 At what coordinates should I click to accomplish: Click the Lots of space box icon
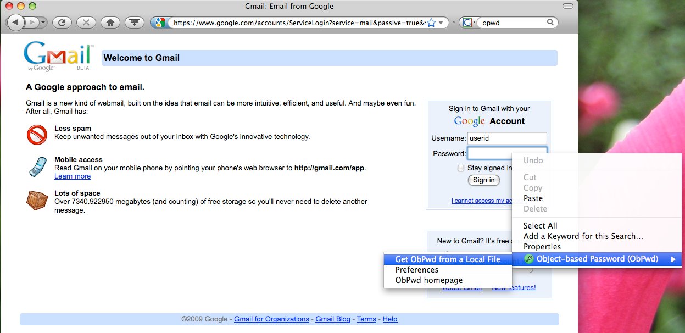click(x=37, y=200)
